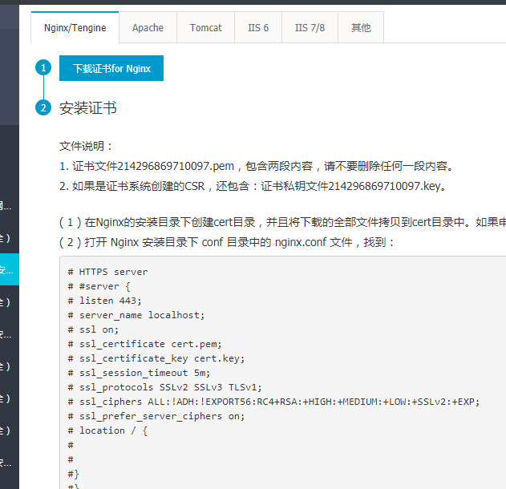Select the 其他 tab
The width and height of the screenshot is (506, 489).
click(x=361, y=27)
